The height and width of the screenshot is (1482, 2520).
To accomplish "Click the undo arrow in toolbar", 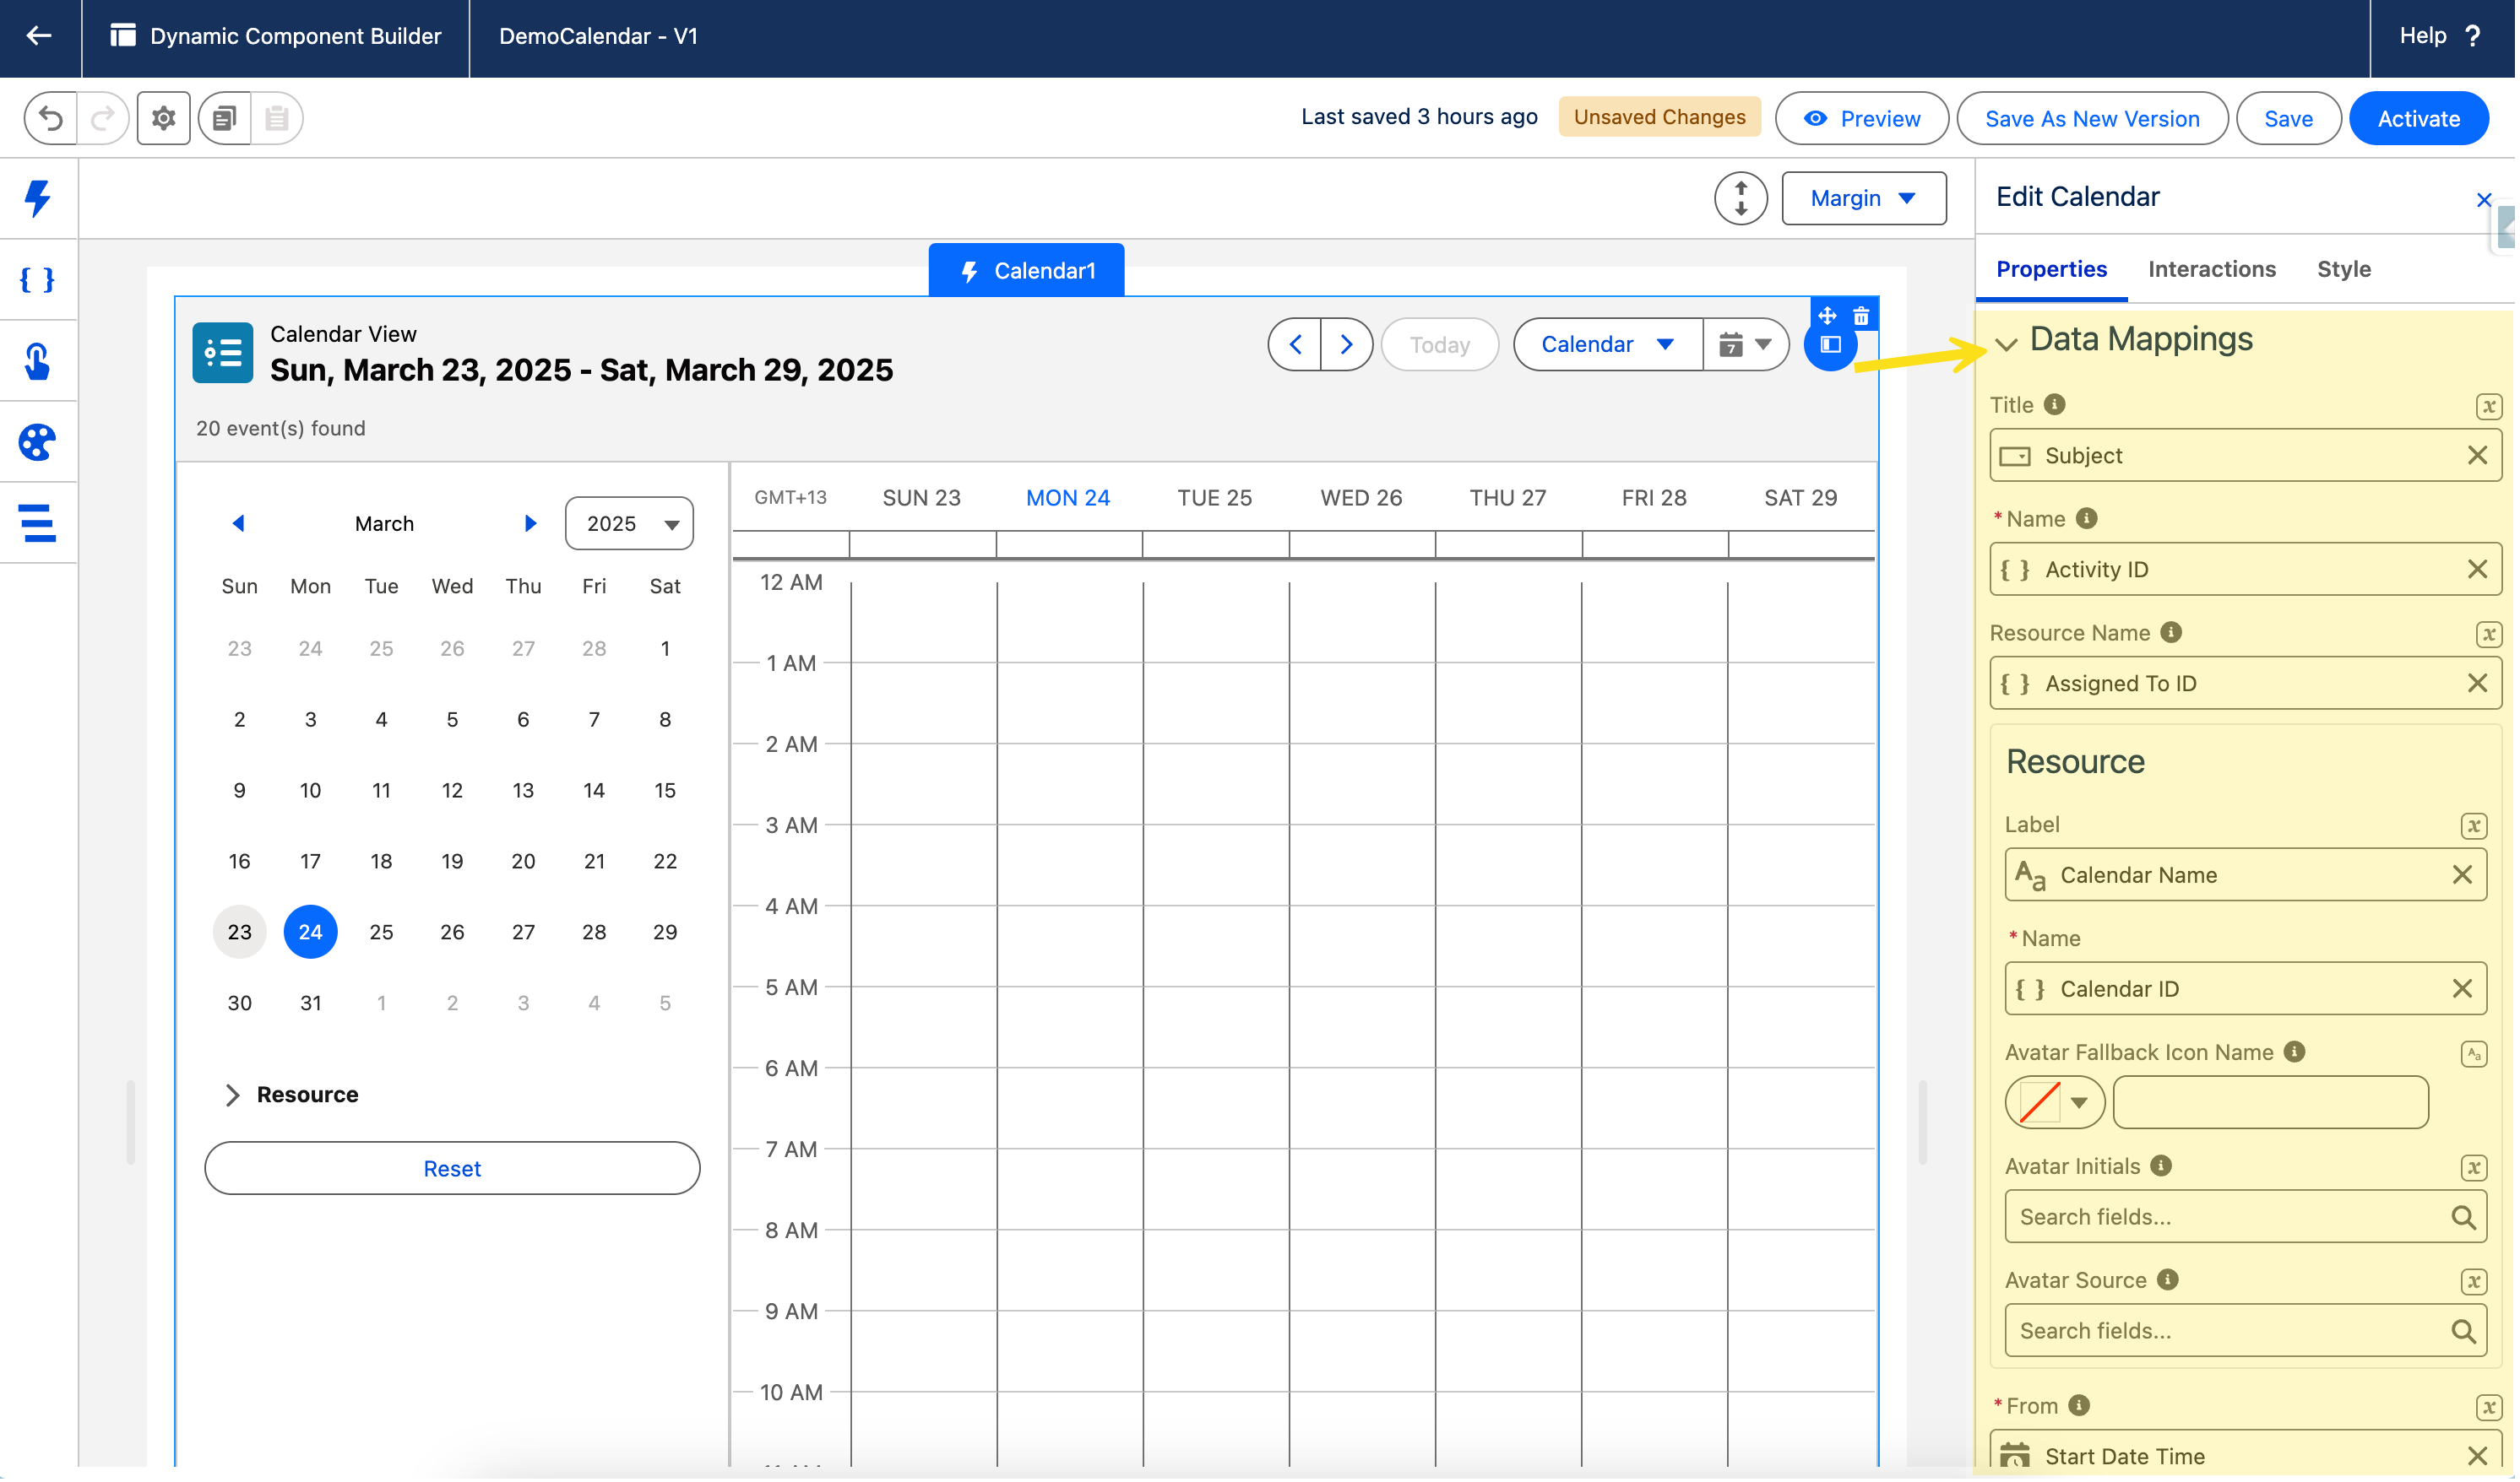I will pyautogui.click(x=51, y=118).
